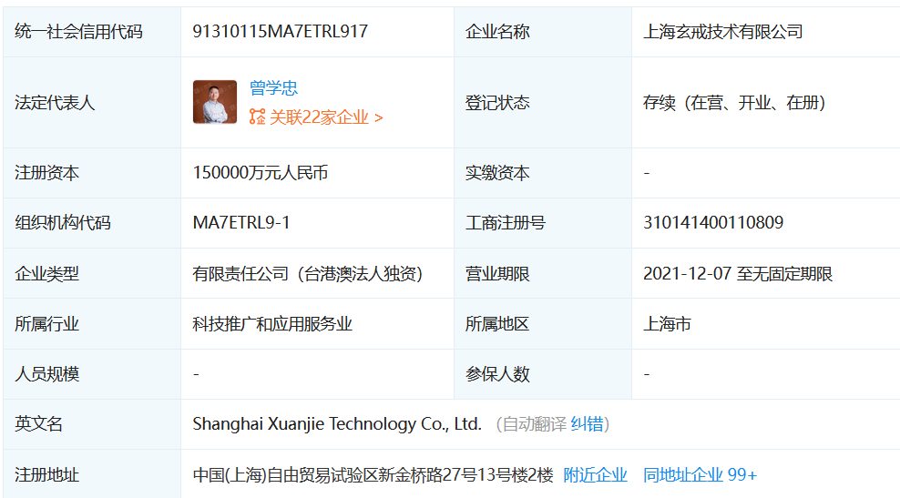900x498 pixels.
Task: Click the 企业类型 label cell
Action: (x=92, y=274)
